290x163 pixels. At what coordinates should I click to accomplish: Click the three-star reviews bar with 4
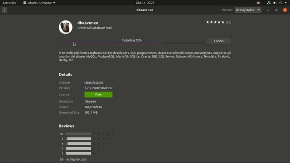coord(78,144)
